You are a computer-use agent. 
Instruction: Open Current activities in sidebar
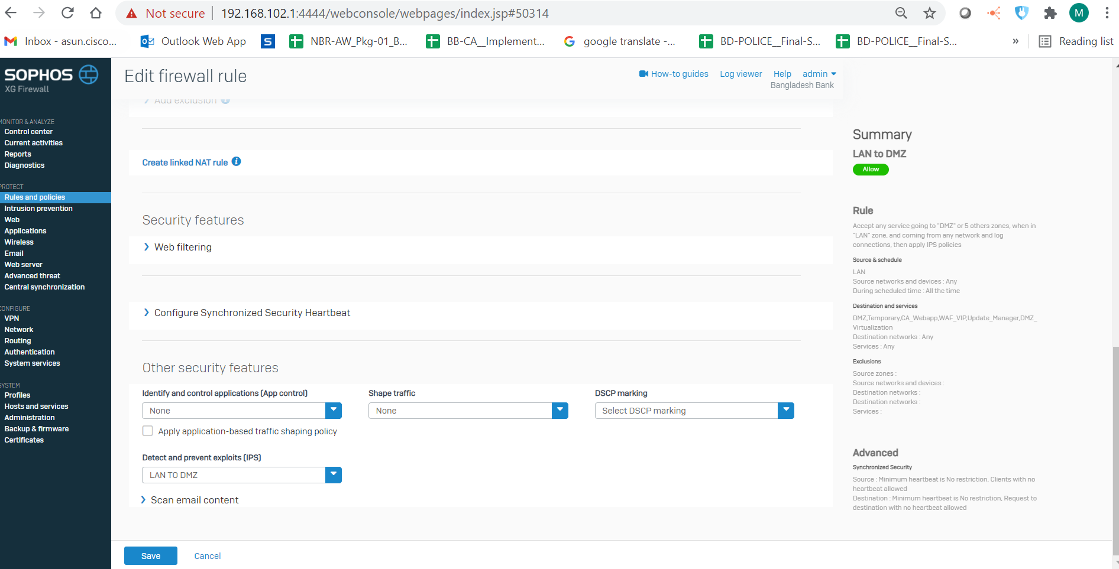click(33, 143)
